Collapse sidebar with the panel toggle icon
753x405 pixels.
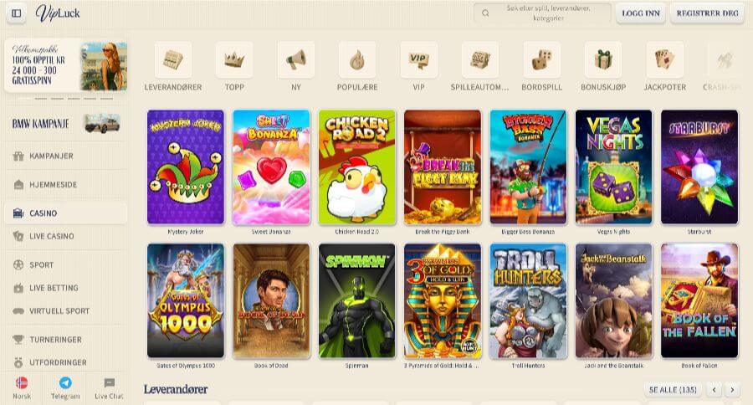pyautogui.click(x=17, y=13)
